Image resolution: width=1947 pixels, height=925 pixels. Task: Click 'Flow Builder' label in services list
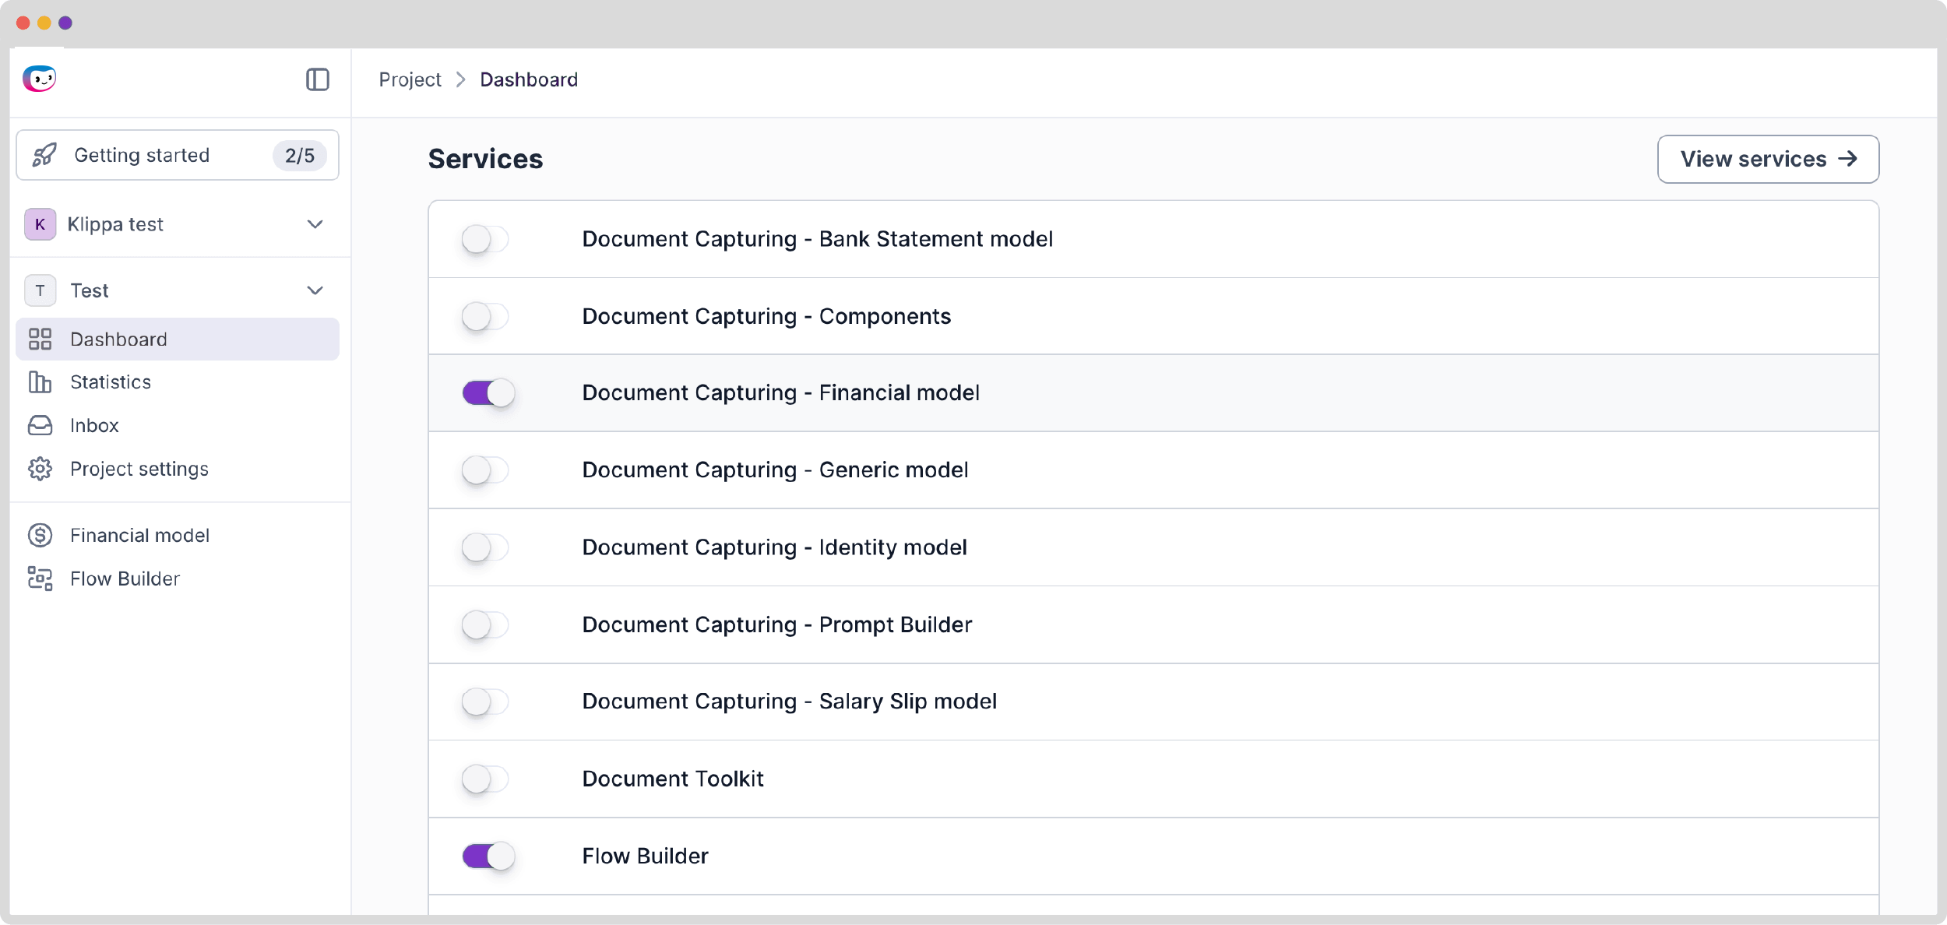[645, 856]
